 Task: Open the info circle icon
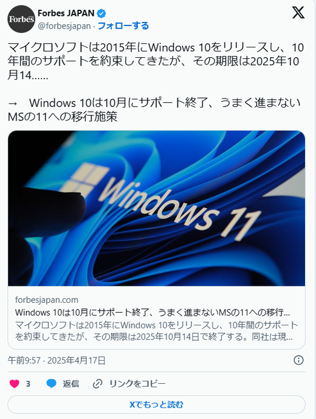298,360
